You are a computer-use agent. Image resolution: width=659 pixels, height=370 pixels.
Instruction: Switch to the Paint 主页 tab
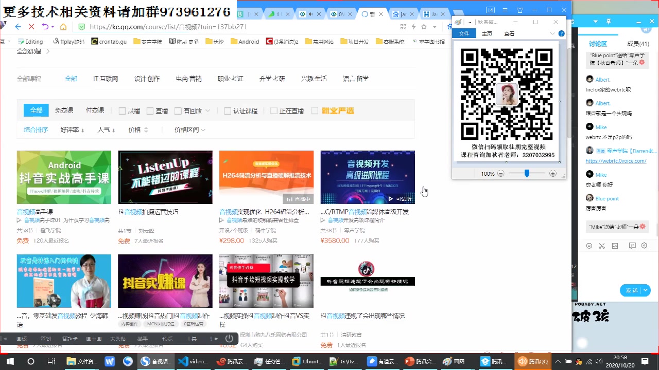(487, 33)
